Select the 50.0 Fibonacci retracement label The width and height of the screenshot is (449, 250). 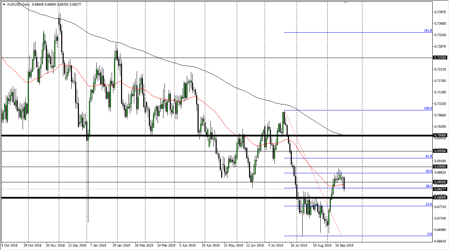coord(429,171)
